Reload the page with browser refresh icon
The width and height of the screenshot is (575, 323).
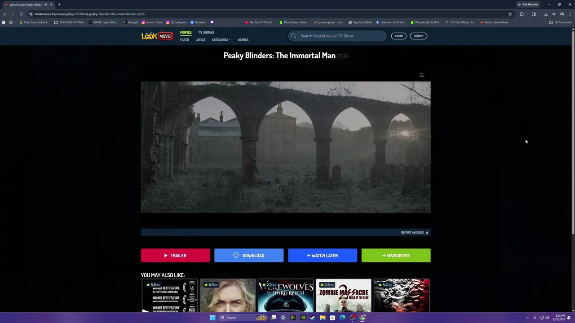[x=21, y=14]
